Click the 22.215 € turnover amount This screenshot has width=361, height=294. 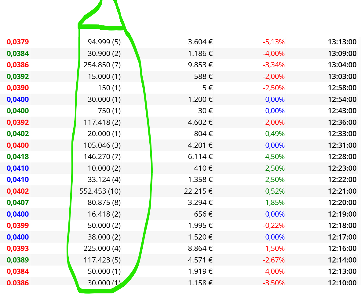click(198, 191)
